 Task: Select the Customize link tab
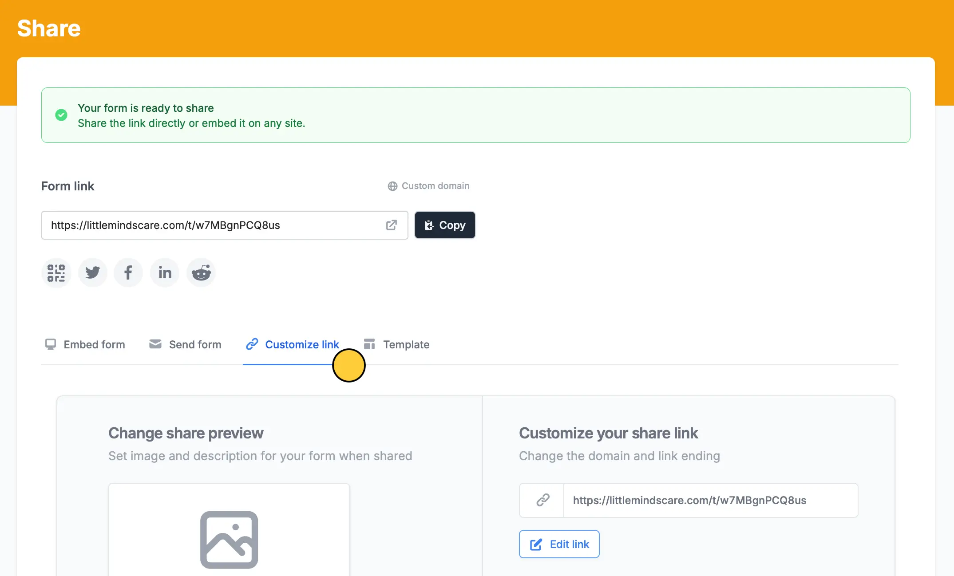tap(293, 344)
